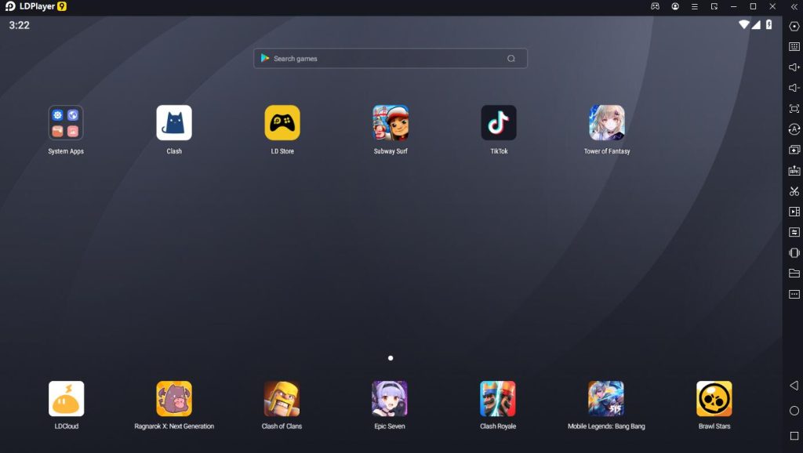
Task: Open the shared folder
Action: point(794,274)
